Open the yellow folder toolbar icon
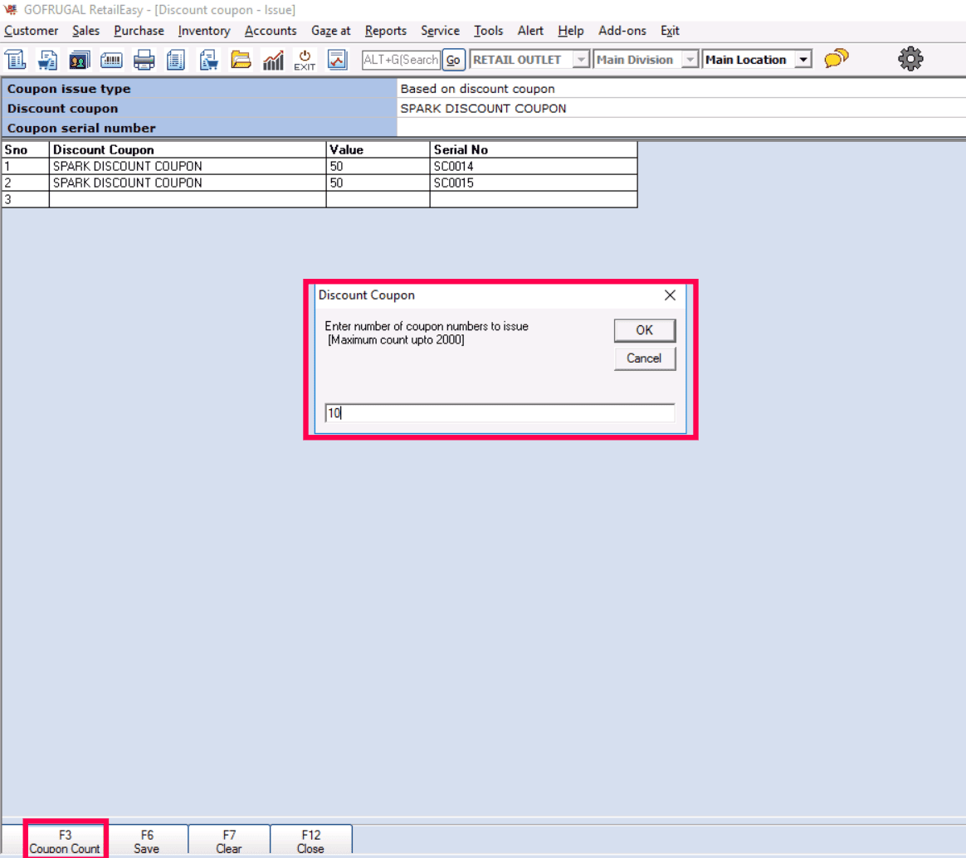Image resolution: width=966 pixels, height=858 pixels. point(241,60)
